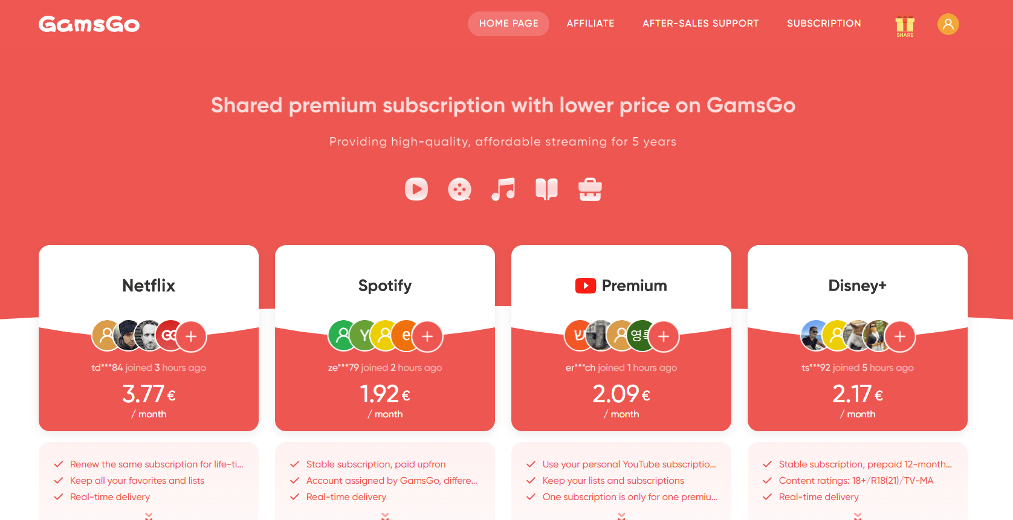1013x520 pixels.
Task: Click the plus button on the Spotify card
Action: coord(427,336)
